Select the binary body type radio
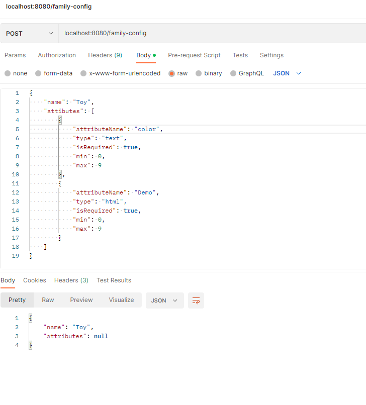The width and height of the screenshot is (366, 405). 199,73
